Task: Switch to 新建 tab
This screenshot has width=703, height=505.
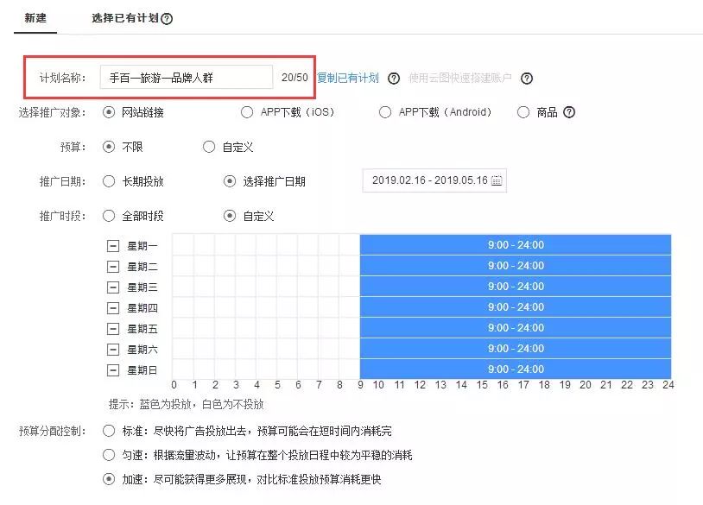Action: [35, 18]
